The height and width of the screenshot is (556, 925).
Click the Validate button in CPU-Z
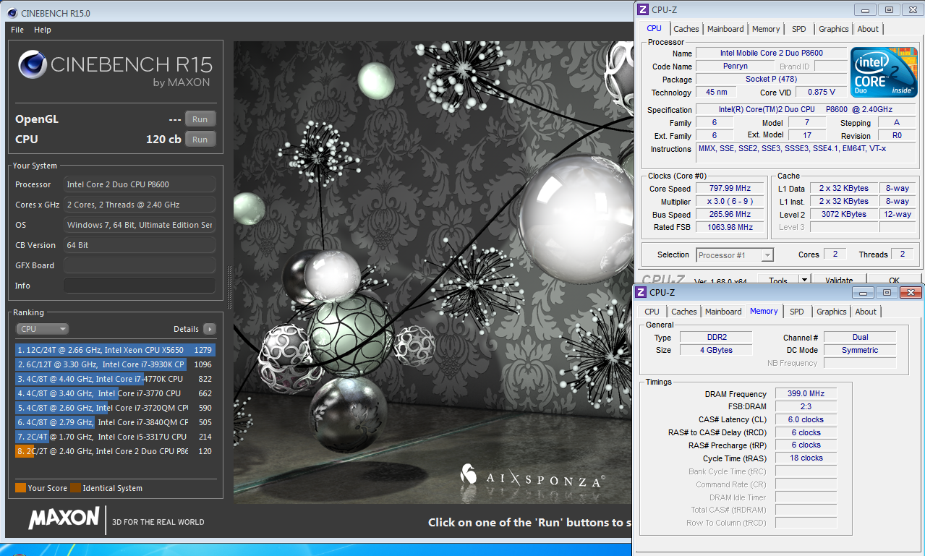(839, 281)
